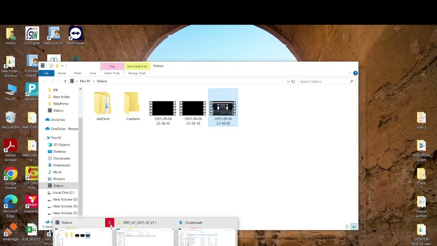437x246 pixels.
Task: Open New folder - Shortcut on desktop
Action: (11, 67)
